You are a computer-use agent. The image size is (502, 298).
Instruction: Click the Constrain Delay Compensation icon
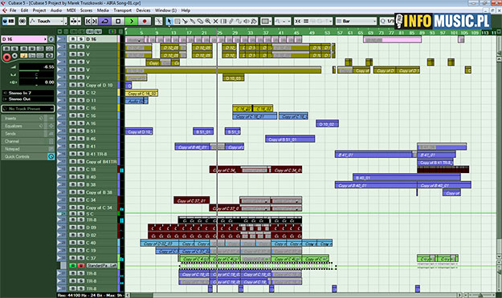point(22,21)
